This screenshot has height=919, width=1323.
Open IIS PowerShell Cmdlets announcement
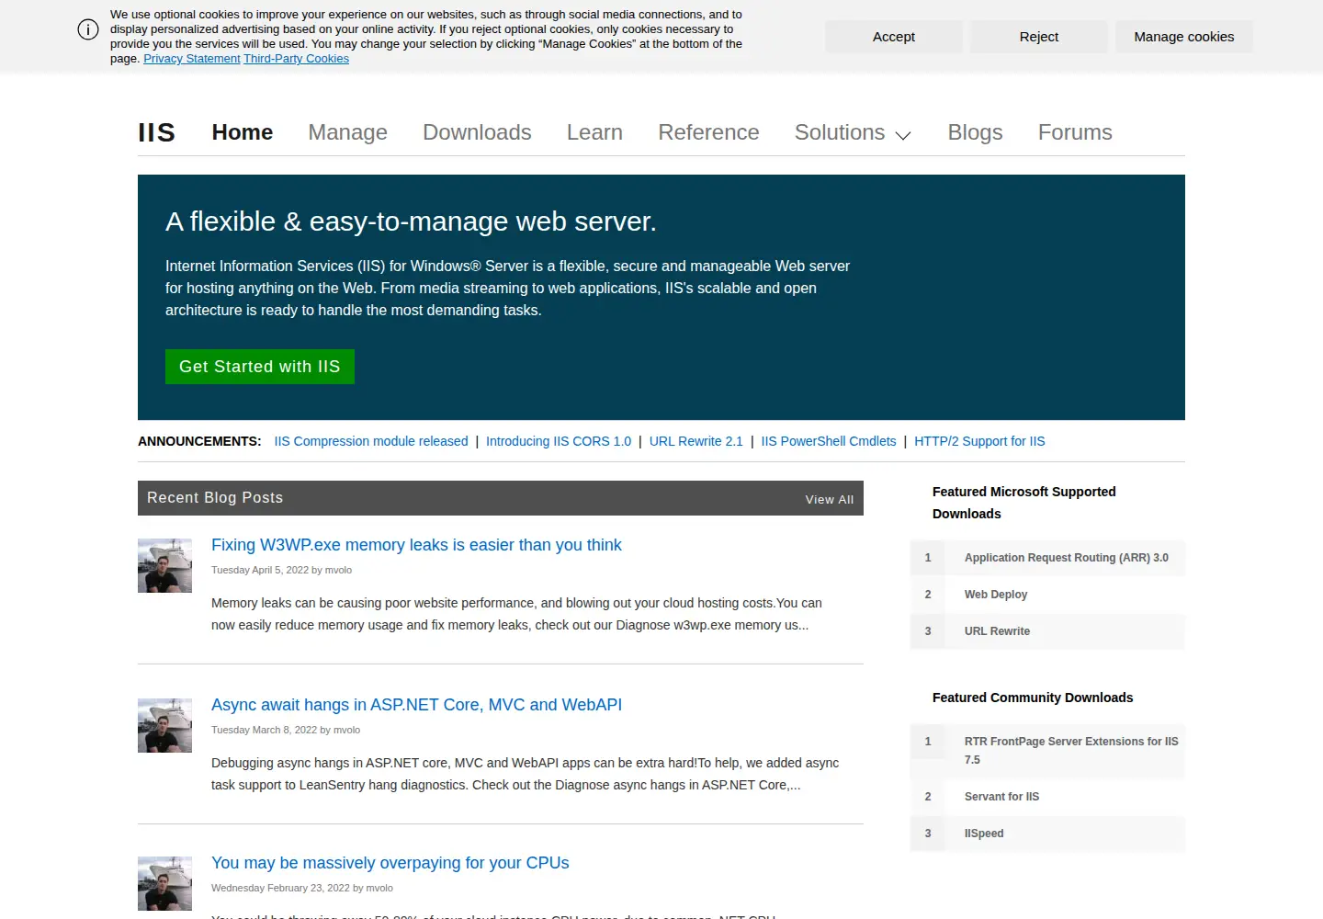[829, 441]
